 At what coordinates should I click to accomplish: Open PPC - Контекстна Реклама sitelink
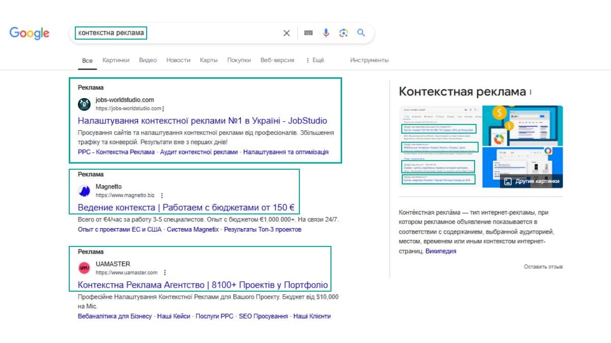[116, 152]
